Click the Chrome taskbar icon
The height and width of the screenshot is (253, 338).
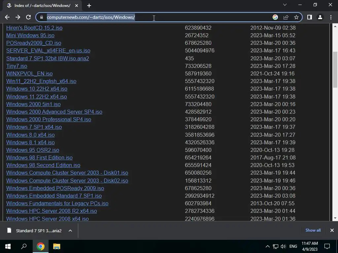pyautogui.click(x=40, y=246)
